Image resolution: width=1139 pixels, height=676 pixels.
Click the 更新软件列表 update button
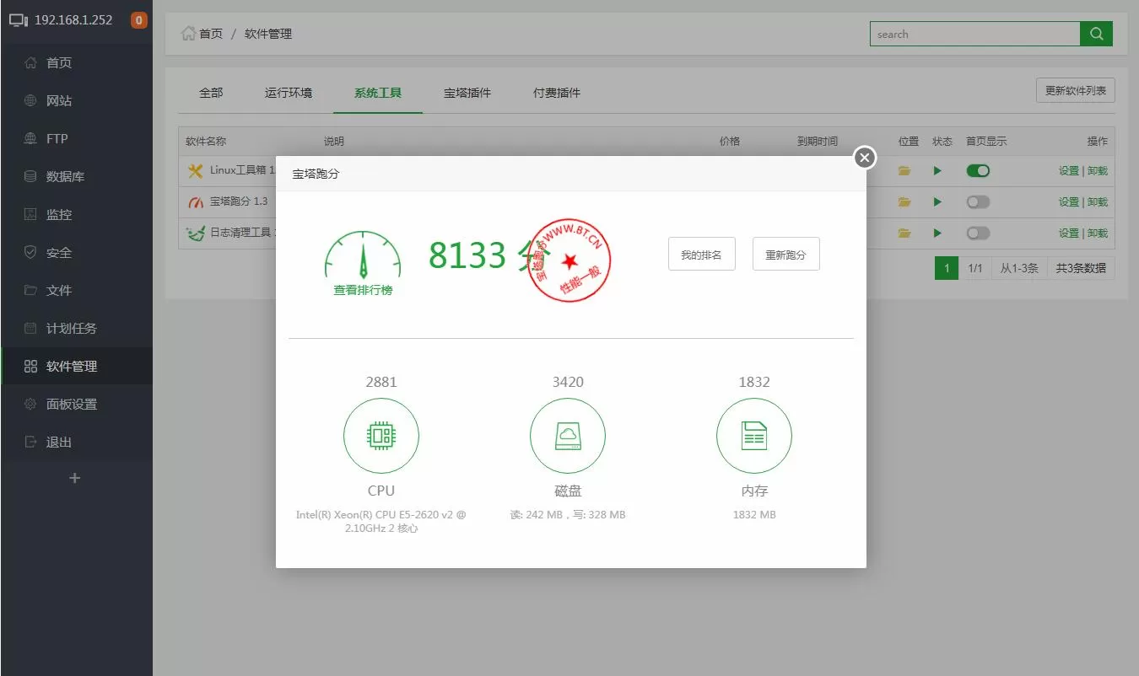(x=1075, y=89)
